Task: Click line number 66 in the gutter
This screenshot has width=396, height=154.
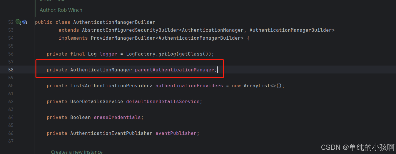Action: (x=11, y=133)
